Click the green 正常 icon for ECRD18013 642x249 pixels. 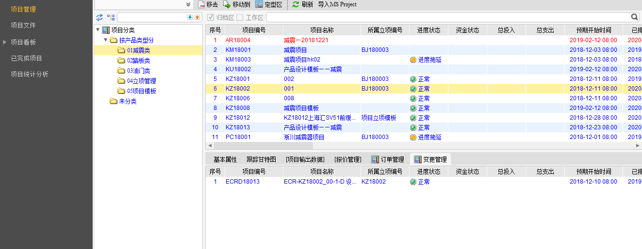(413, 182)
